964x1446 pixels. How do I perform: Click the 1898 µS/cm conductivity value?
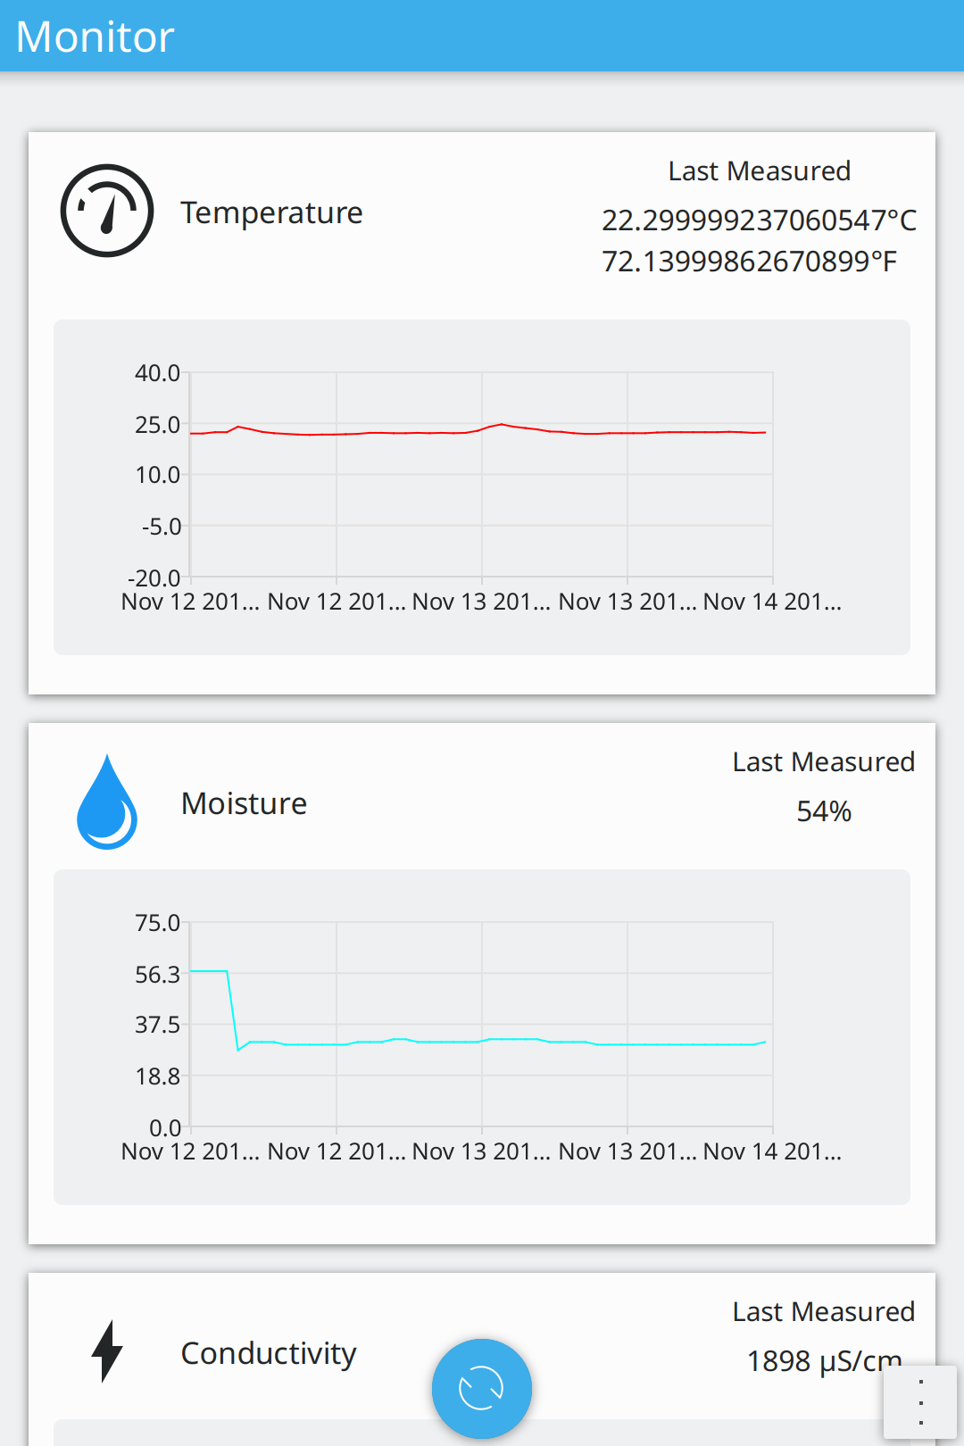point(823,1360)
